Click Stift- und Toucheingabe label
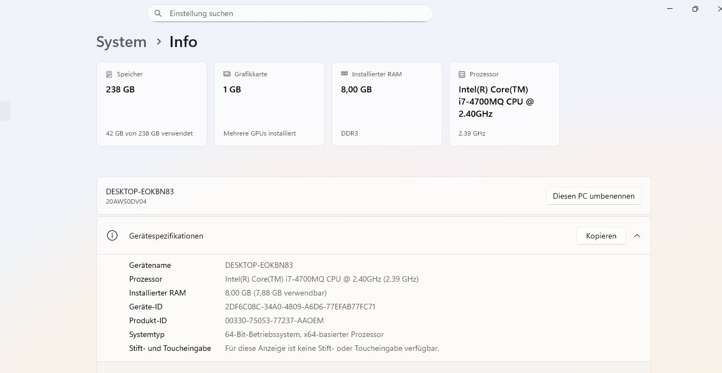Image resolution: width=722 pixels, height=373 pixels. [x=170, y=348]
